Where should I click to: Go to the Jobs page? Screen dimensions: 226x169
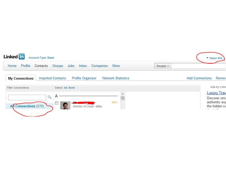[x=71, y=66]
